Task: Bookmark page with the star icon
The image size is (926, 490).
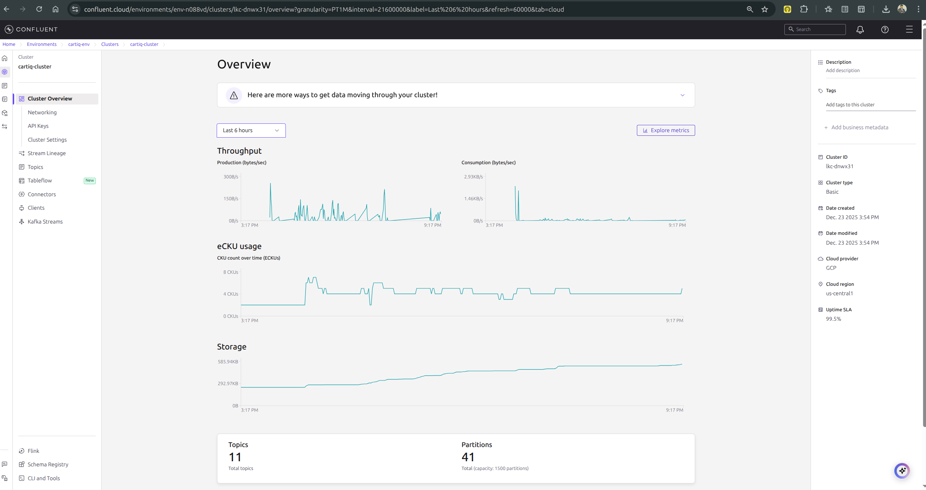Action: click(x=764, y=9)
